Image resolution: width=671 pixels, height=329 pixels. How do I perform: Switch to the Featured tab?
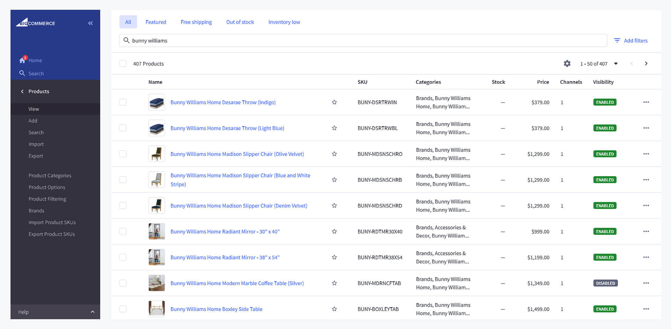pyautogui.click(x=156, y=22)
